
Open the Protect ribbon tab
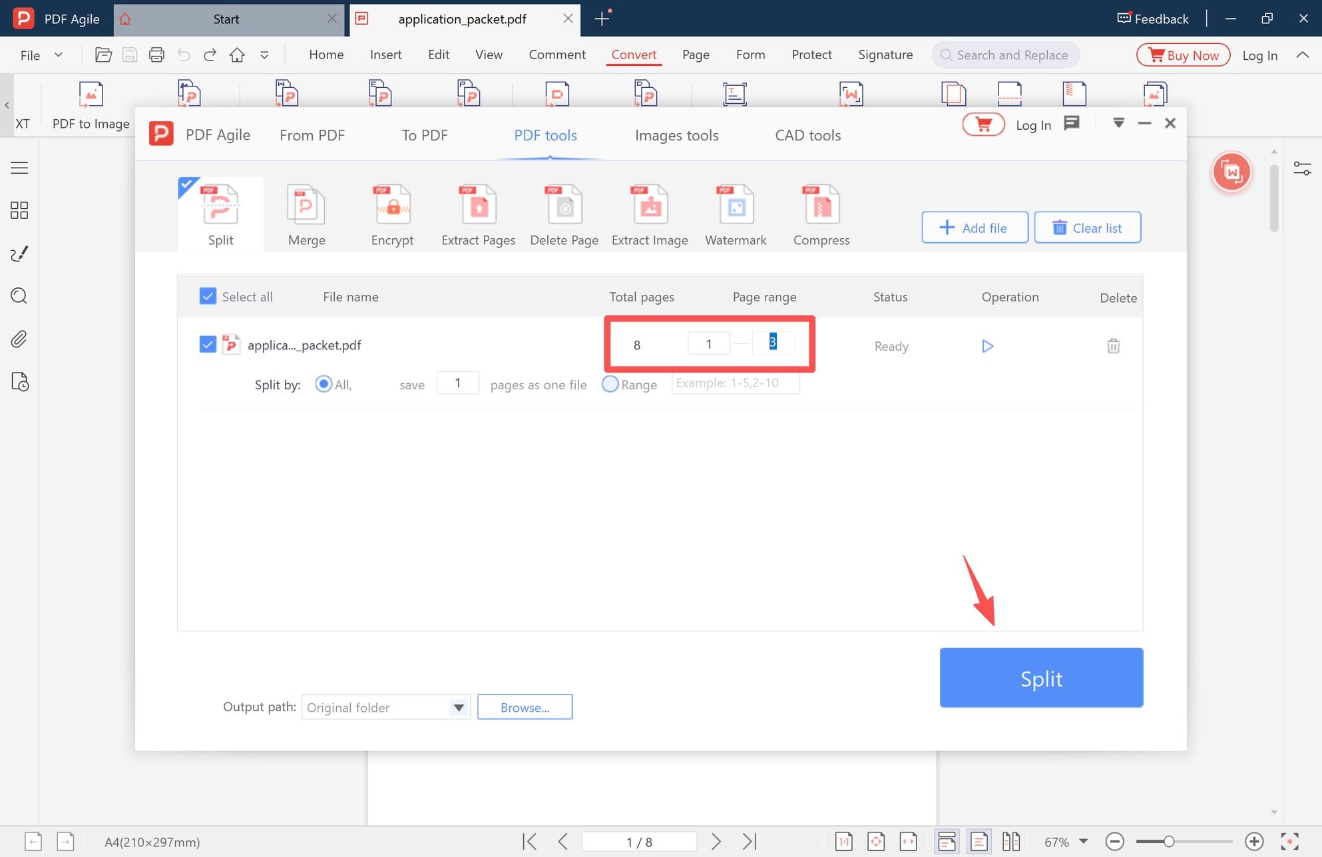[x=811, y=55]
